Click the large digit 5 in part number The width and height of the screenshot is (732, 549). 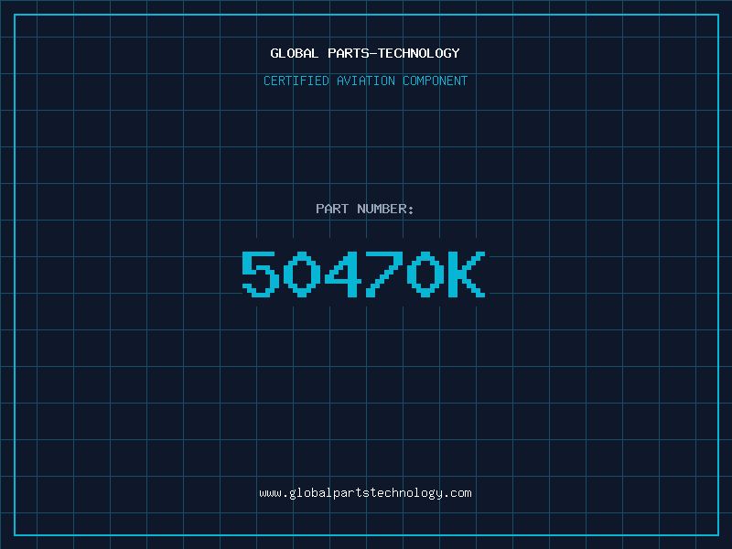(260, 274)
